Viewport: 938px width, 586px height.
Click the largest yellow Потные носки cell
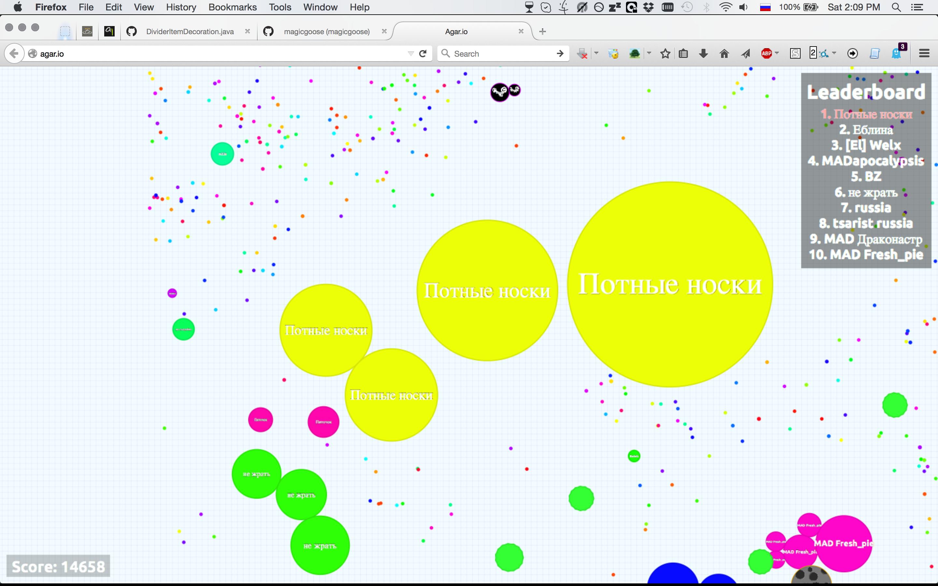click(670, 284)
